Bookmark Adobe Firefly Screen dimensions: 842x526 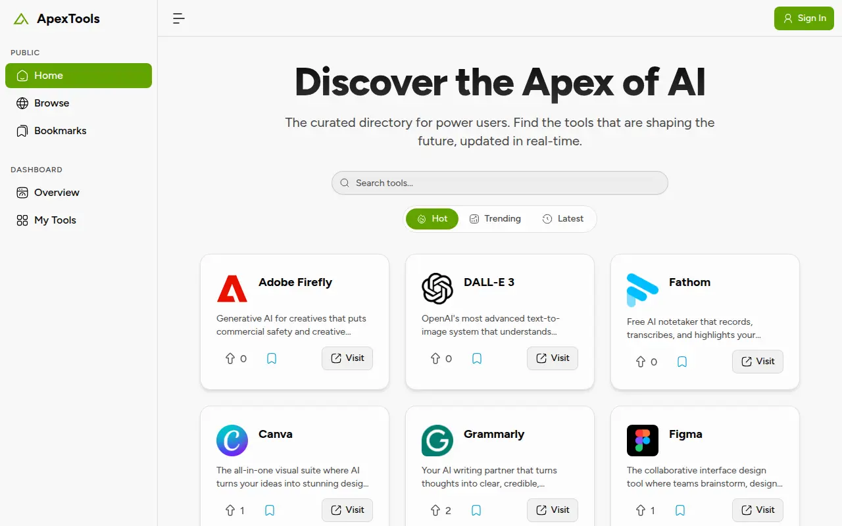point(272,358)
